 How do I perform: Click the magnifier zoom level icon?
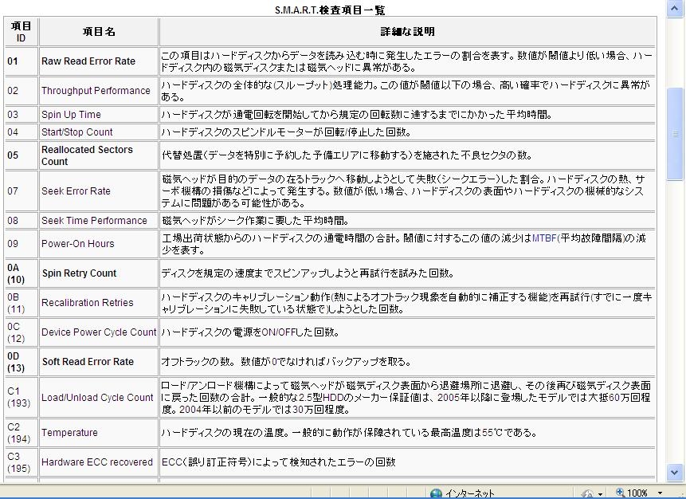tap(620, 493)
